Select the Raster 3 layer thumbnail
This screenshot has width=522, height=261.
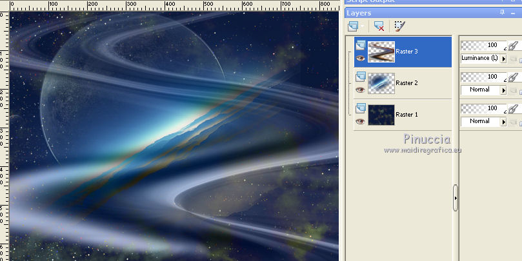[381, 52]
